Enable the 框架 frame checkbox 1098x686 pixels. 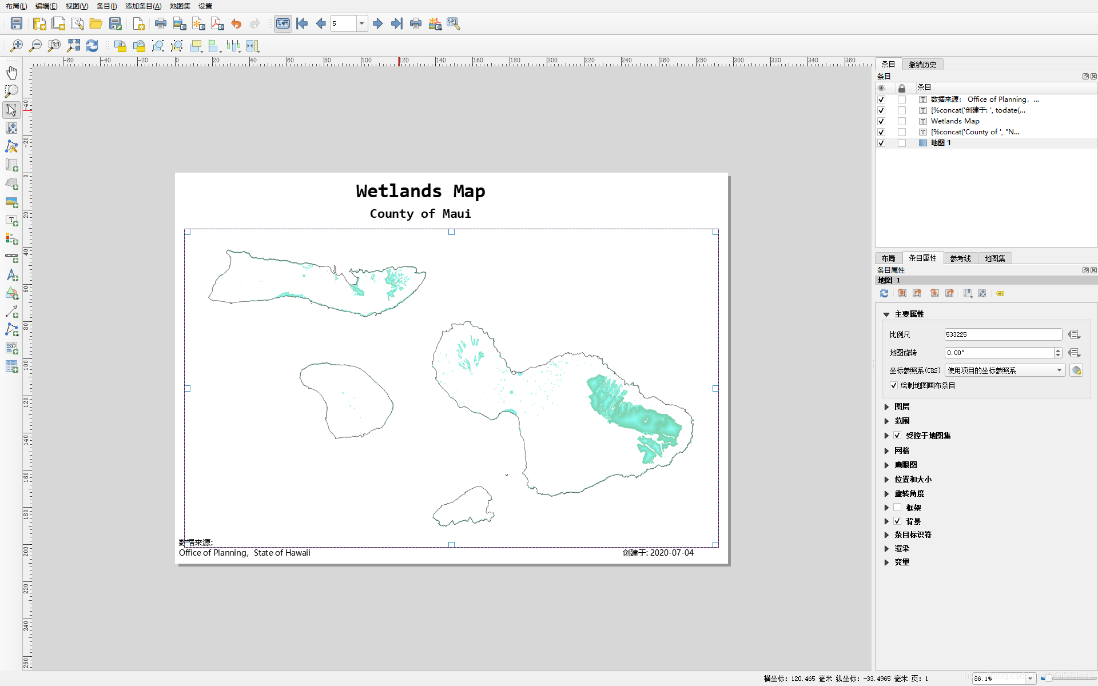click(x=897, y=508)
